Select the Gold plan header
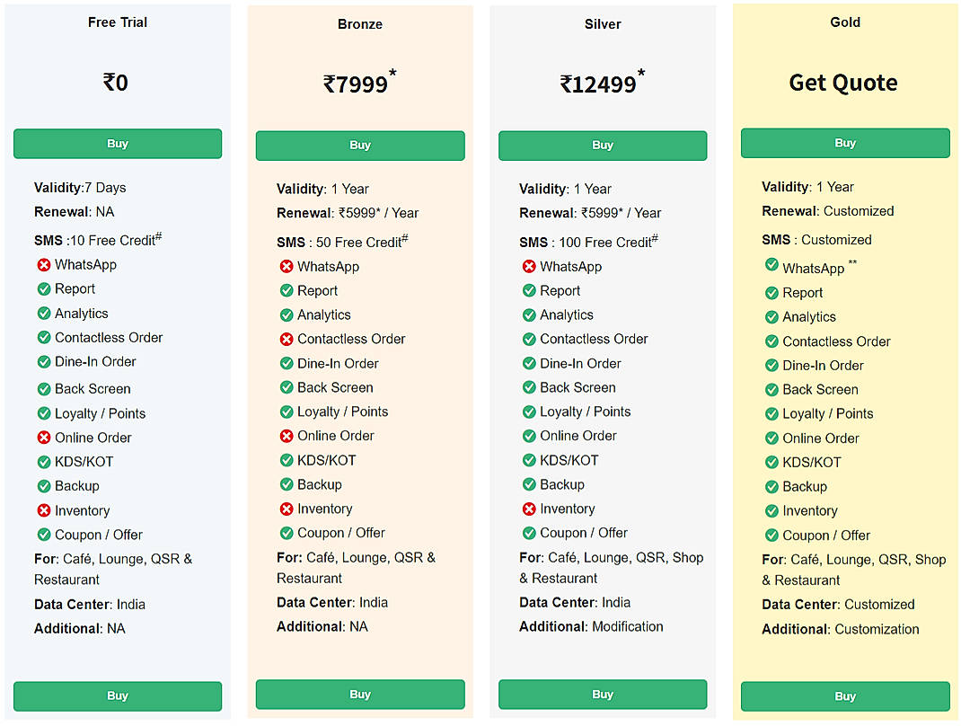Viewport: 961px width, 726px height. pyautogui.click(x=844, y=22)
